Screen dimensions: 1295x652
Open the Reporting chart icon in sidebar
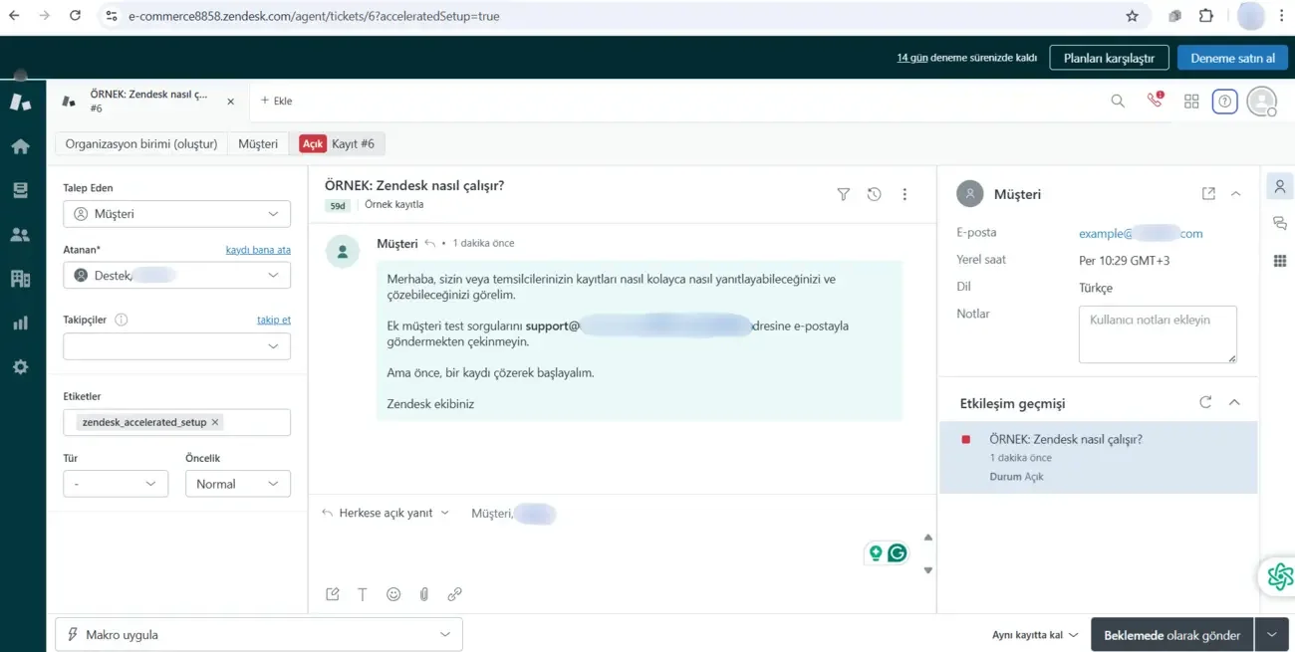click(x=20, y=323)
